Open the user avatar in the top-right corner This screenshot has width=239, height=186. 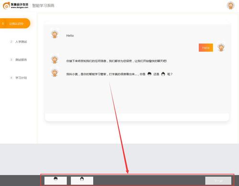[230, 5]
